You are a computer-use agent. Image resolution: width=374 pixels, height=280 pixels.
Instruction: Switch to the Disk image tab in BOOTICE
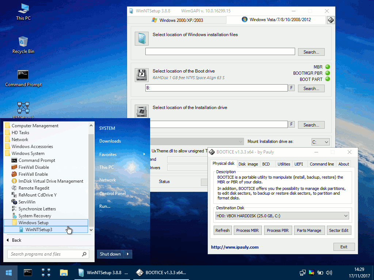248,164
